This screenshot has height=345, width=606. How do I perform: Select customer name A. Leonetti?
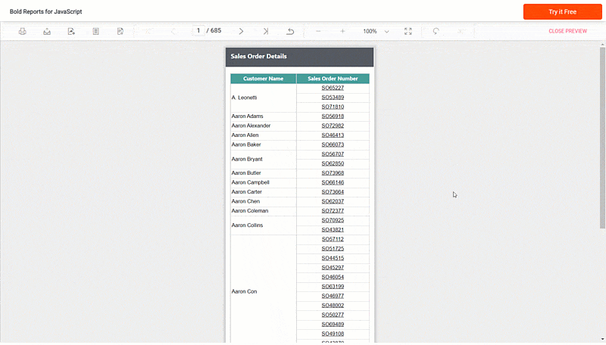tap(244, 98)
